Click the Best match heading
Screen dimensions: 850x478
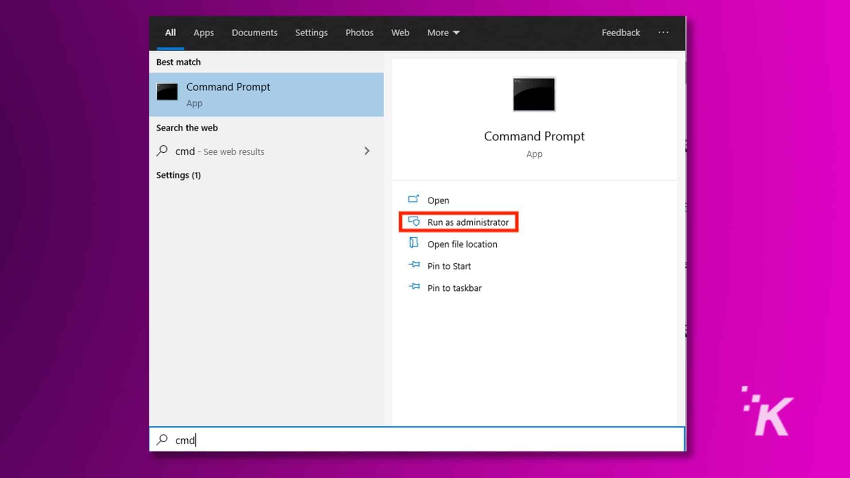click(178, 62)
